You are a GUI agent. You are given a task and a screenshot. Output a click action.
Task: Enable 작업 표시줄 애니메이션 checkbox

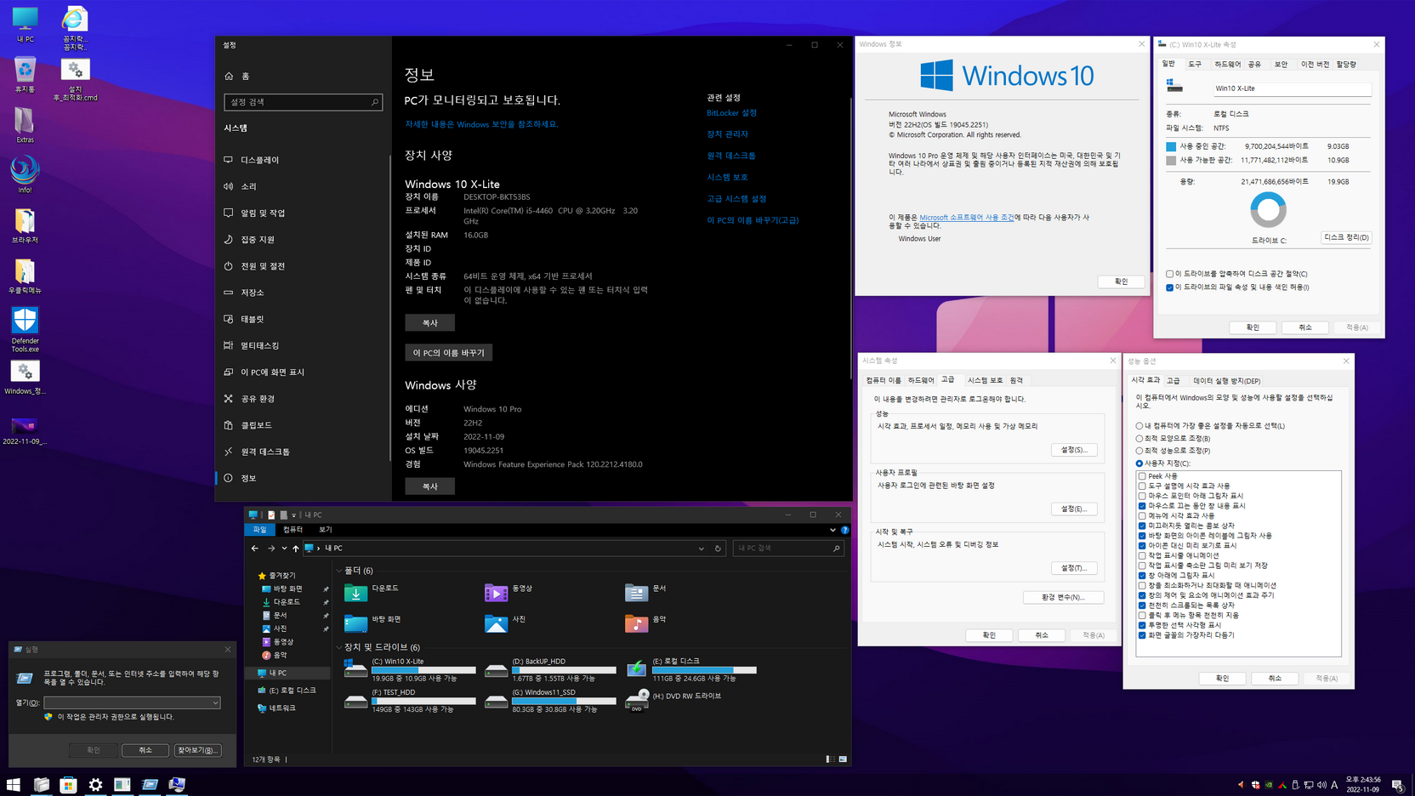coord(1142,555)
